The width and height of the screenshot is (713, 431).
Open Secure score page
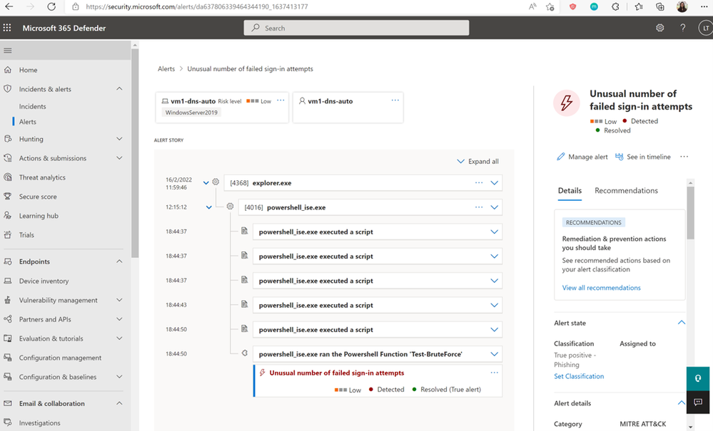tap(38, 197)
